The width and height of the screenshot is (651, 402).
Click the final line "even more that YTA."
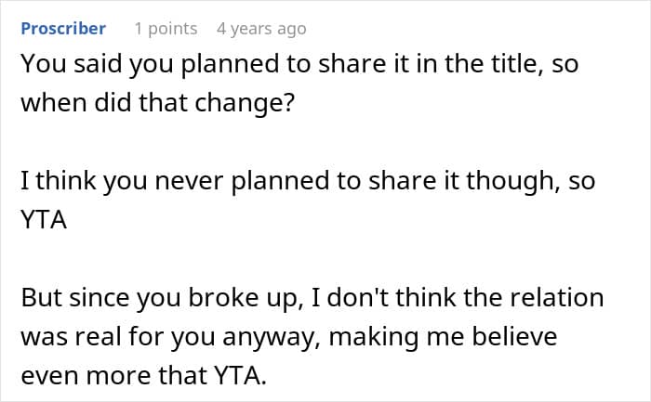[x=143, y=376]
